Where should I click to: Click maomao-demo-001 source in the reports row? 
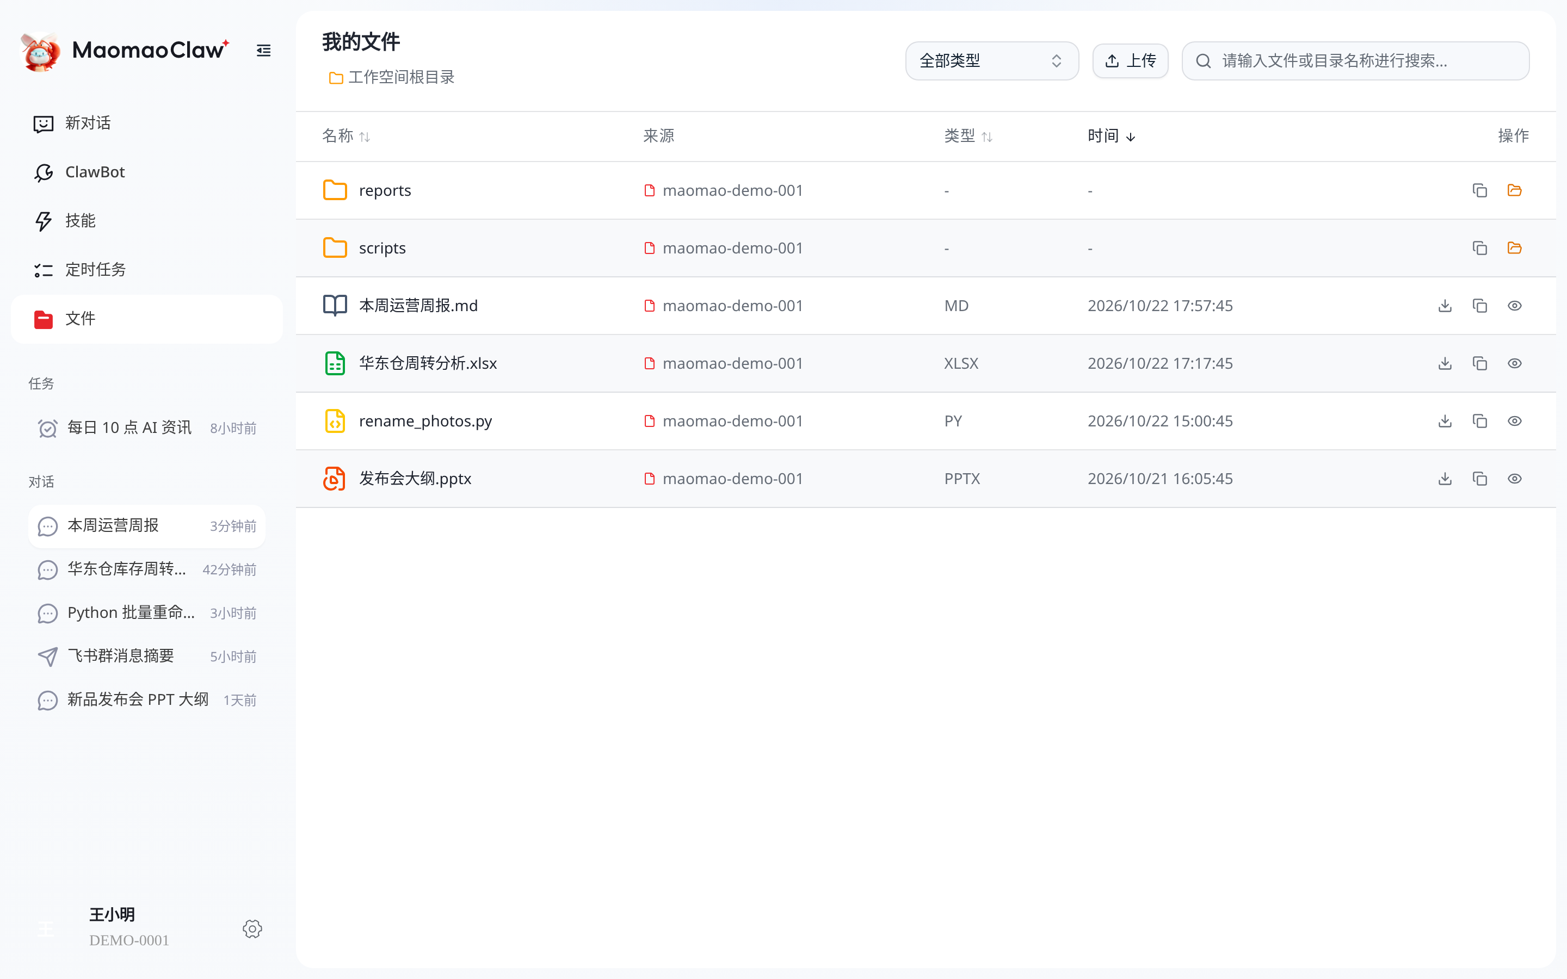click(724, 190)
